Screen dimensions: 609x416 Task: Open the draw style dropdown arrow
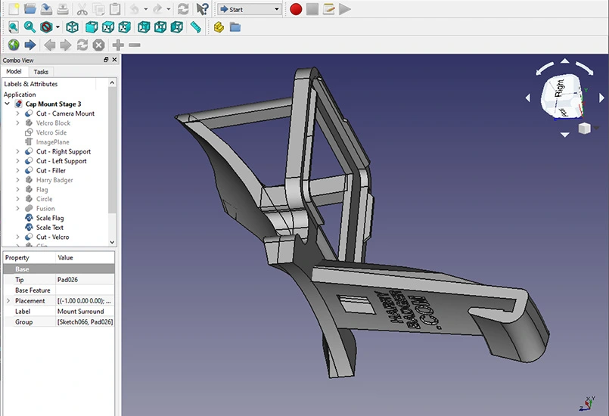(x=57, y=27)
